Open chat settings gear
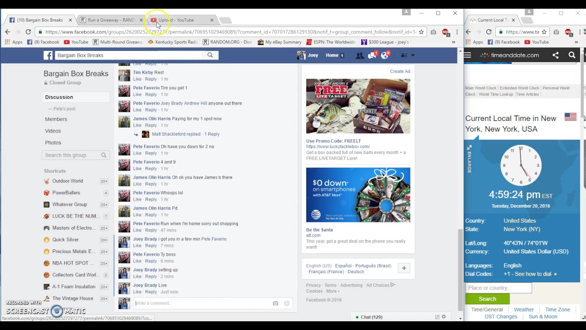586x330 pixels. point(444,317)
